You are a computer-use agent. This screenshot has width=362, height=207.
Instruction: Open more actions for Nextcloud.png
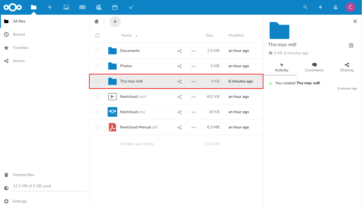194,112
